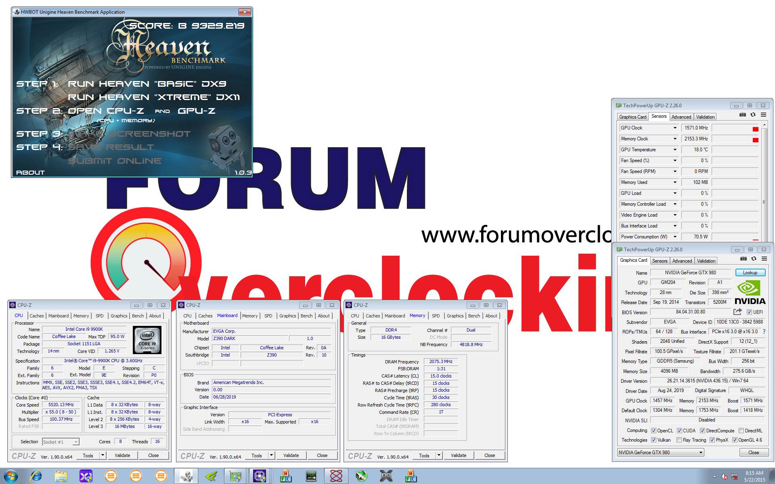Viewport: 775px width, 484px height.
Task: Expand the Fan Speed (RPM) sensor dropdown
Action: (x=674, y=171)
